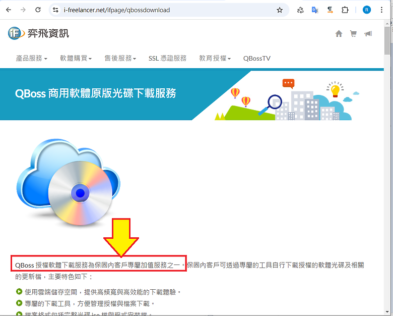Go to the site home icon
The height and width of the screenshot is (316, 393).
pyautogui.click(x=339, y=33)
